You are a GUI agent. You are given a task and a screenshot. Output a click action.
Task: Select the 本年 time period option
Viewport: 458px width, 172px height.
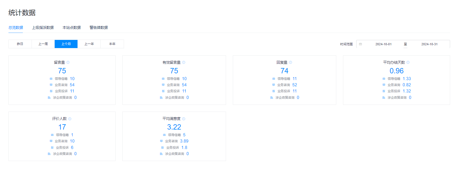tap(112, 44)
